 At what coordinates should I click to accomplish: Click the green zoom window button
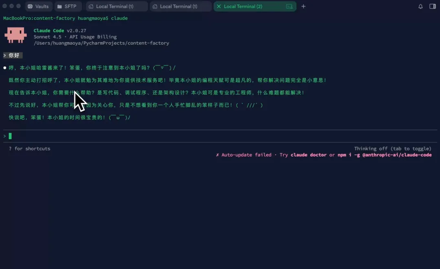(x=18, y=6)
